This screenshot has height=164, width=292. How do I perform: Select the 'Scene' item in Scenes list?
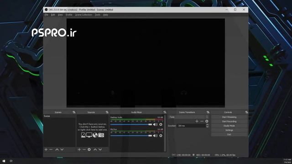[x=59, y=116]
